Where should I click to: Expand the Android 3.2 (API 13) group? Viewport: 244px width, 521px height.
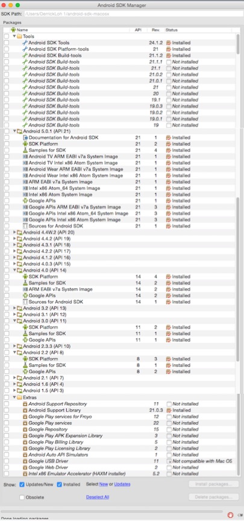pos(14,308)
